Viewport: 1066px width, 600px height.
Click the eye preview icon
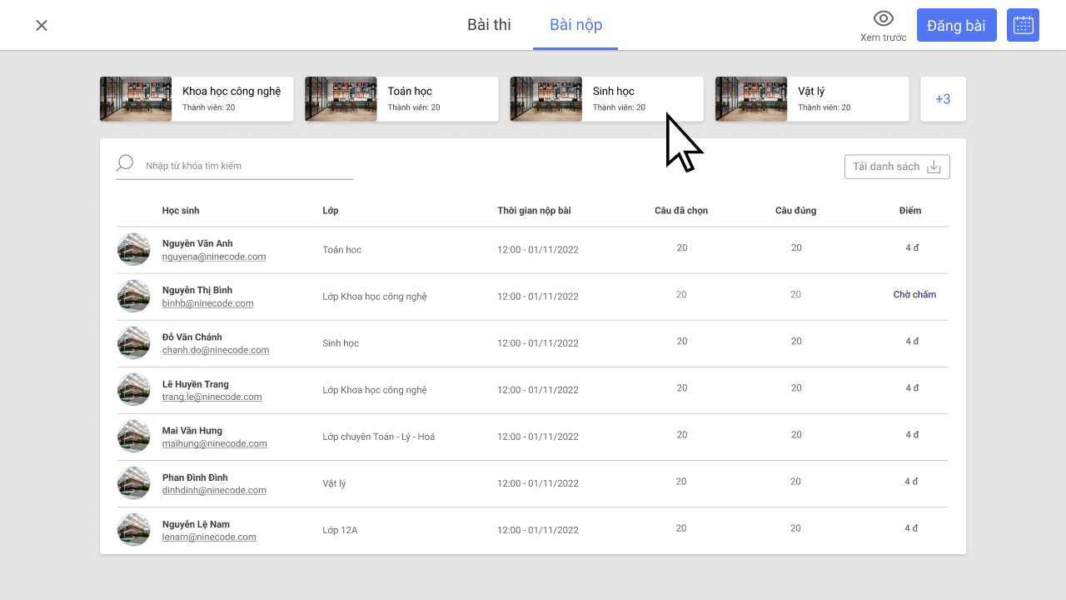point(883,18)
